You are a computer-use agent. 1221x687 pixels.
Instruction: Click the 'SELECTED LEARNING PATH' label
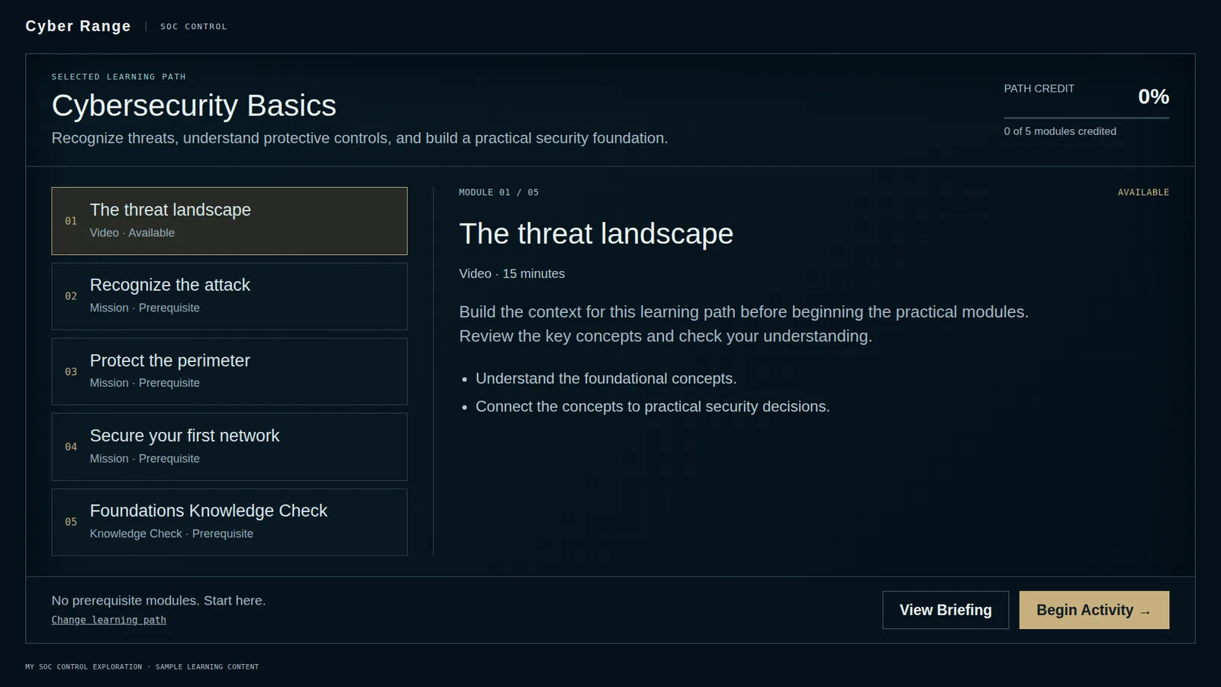(118, 77)
